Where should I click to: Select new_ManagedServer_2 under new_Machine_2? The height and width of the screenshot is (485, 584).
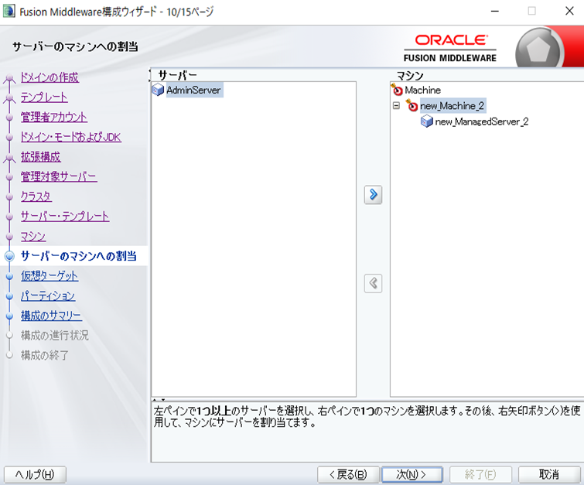click(481, 121)
